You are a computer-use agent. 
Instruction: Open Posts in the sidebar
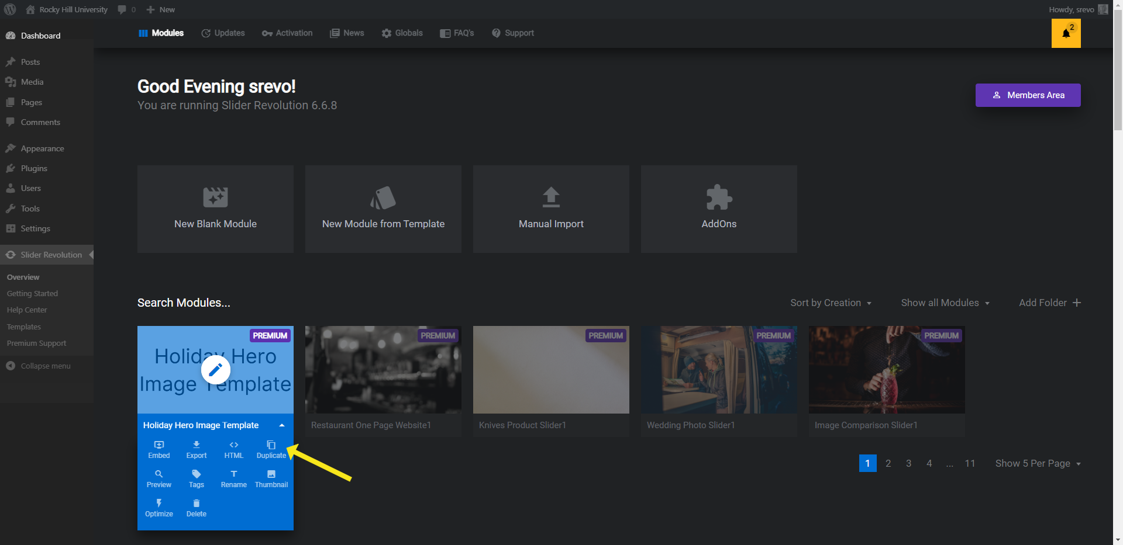pyautogui.click(x=47, y=62)
